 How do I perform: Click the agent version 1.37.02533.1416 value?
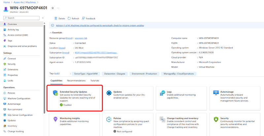coord(83,62)
